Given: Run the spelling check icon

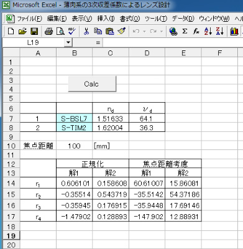Looking at the screenshot, I should pyautogui.click(x=72, y=31).
